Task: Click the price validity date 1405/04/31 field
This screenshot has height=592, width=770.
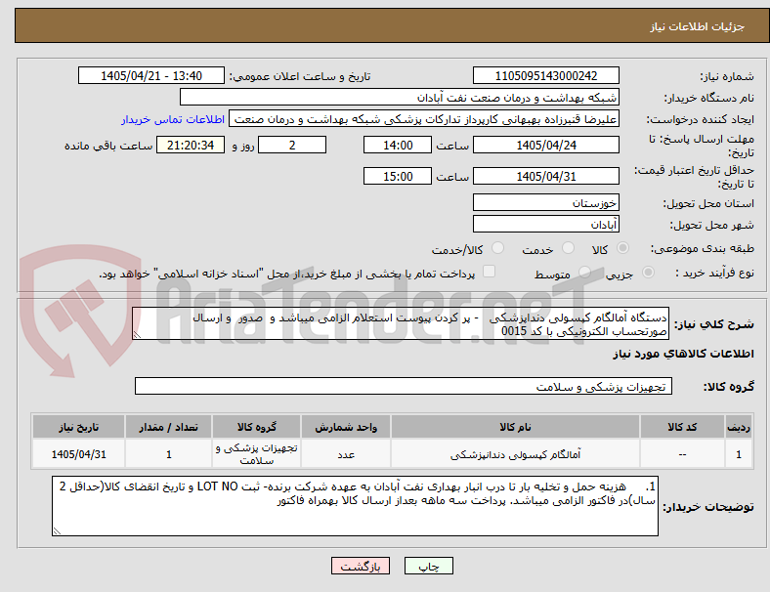Action: tap(545, 176)
